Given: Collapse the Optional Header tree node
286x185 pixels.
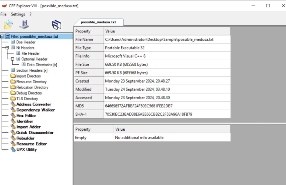Looking at the screenshot, I should (12, 59).
